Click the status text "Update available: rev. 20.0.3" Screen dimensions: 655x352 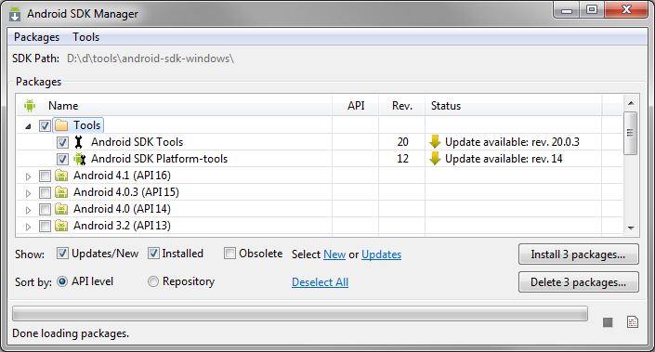click(512, 142)
